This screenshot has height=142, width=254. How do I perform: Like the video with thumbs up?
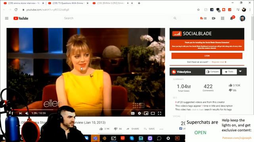104,129
